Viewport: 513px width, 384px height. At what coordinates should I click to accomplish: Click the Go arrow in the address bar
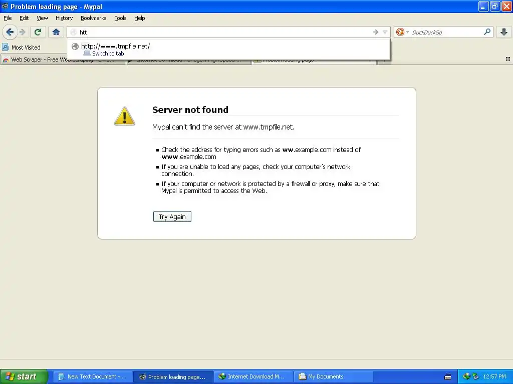[x=375, y=32]
